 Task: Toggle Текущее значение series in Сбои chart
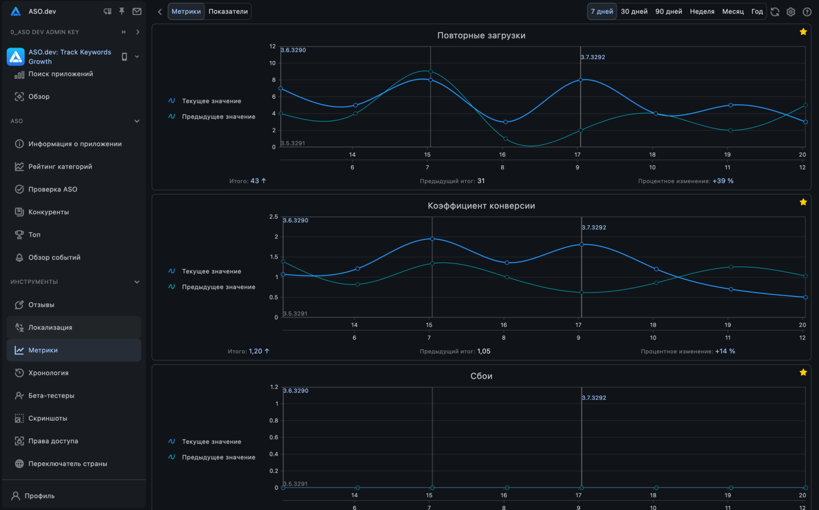(x=211, y=441)
